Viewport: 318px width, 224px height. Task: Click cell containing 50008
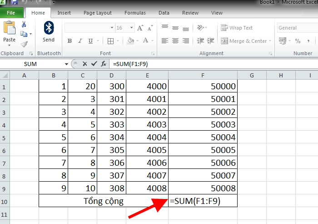(x=203, y=188)
